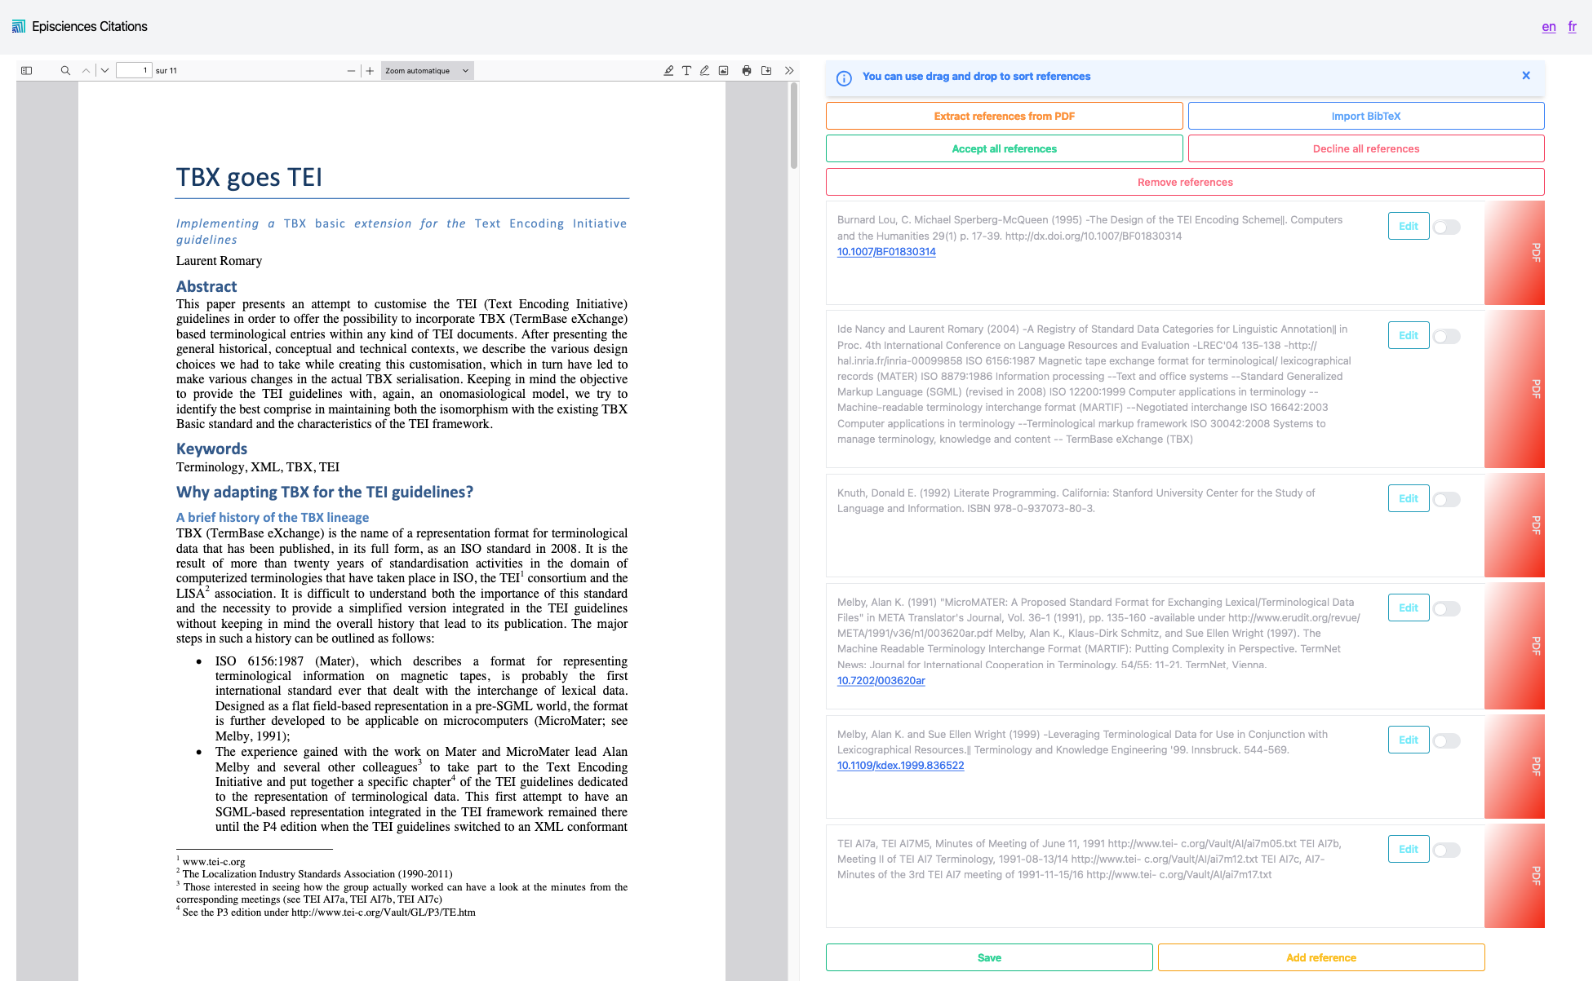Select the freehand draw tool
The height and width of the screenshot is (981, 1593).
point(704,70)
